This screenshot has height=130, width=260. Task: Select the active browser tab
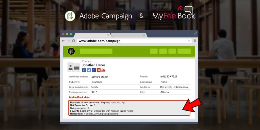coord(92,35)
